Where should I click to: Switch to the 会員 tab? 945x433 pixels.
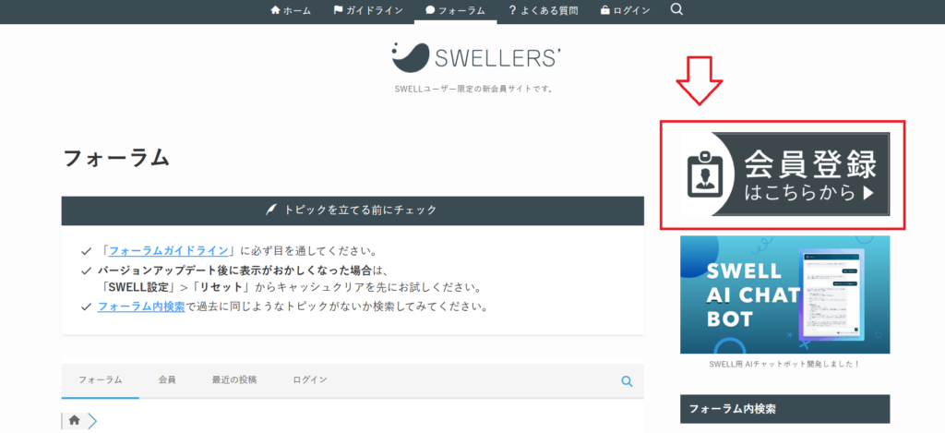coord(167,380)
